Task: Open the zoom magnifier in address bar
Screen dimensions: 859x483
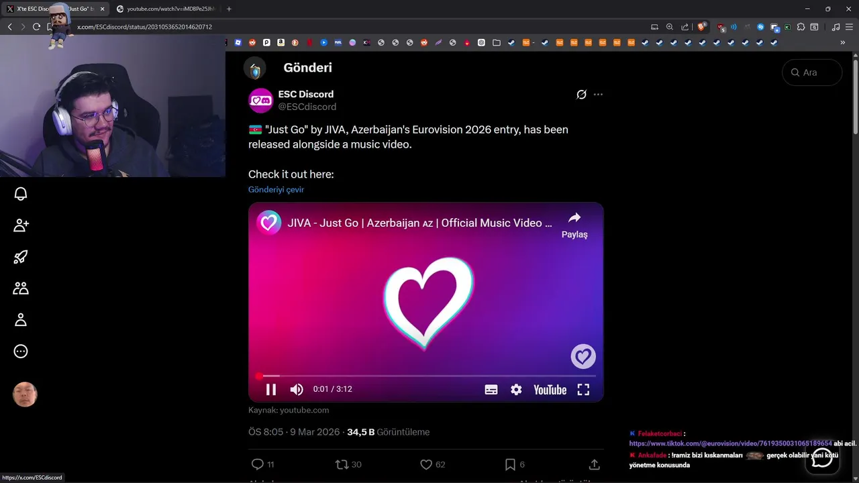Action: tap(670, 27)
